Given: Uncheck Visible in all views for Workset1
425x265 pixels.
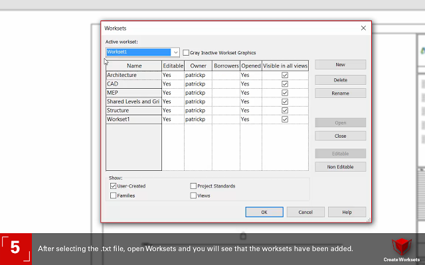Looking at the screenshot, I should pos(285,119).
